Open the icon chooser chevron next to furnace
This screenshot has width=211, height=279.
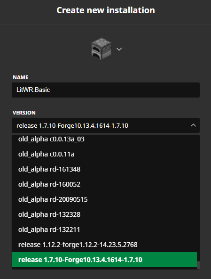(x=119, y=49)
